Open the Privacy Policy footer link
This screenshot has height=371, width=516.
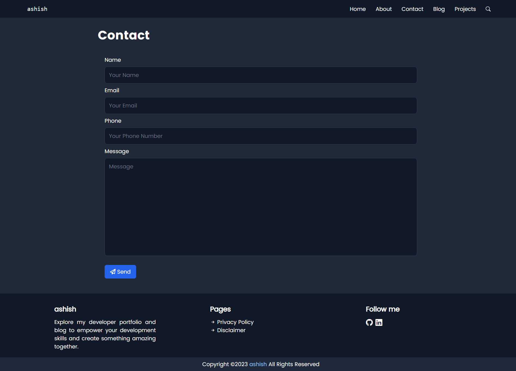[x=235, y=322]
